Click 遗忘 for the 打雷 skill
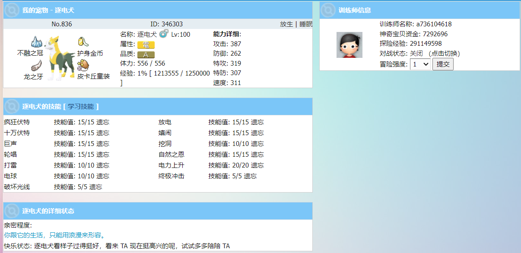 click(x=103, y=165)
